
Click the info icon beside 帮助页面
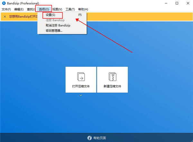(x=89, y=138)
